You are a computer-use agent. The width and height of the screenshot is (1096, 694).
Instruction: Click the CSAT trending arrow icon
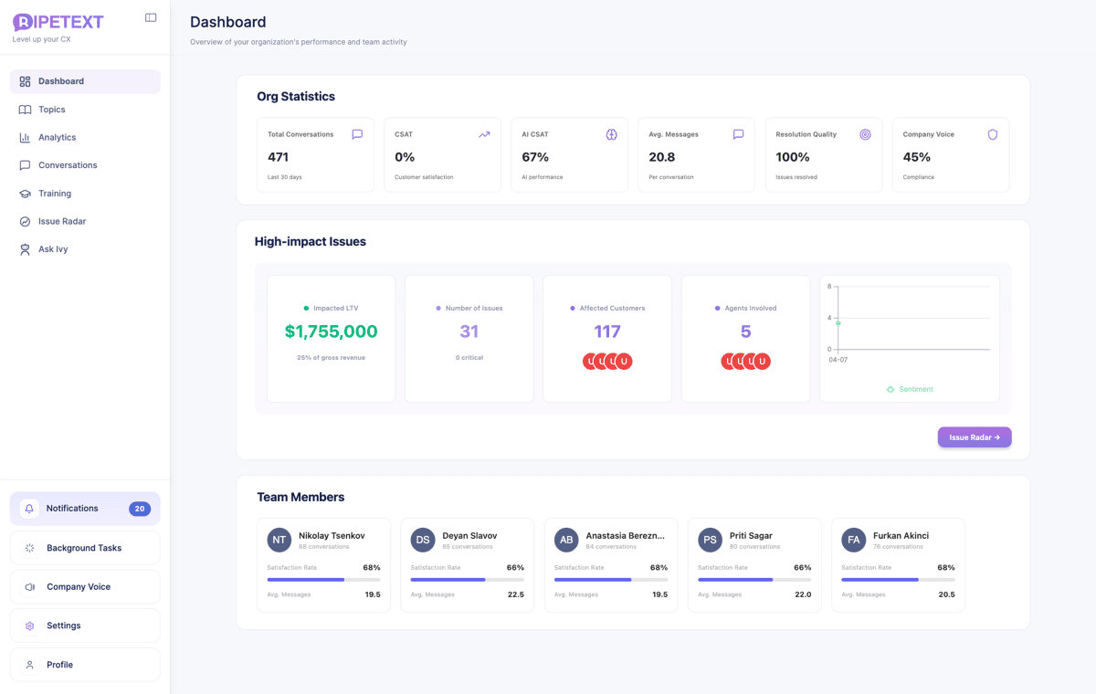click(484, 134)
